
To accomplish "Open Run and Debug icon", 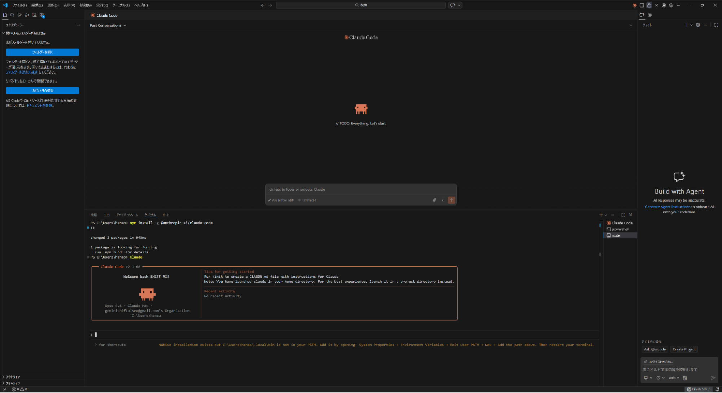I will click(x=27, y=15).
